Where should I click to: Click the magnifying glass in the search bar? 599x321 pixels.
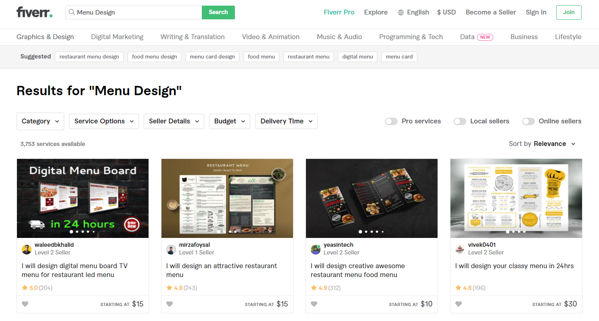coord(72,13)
